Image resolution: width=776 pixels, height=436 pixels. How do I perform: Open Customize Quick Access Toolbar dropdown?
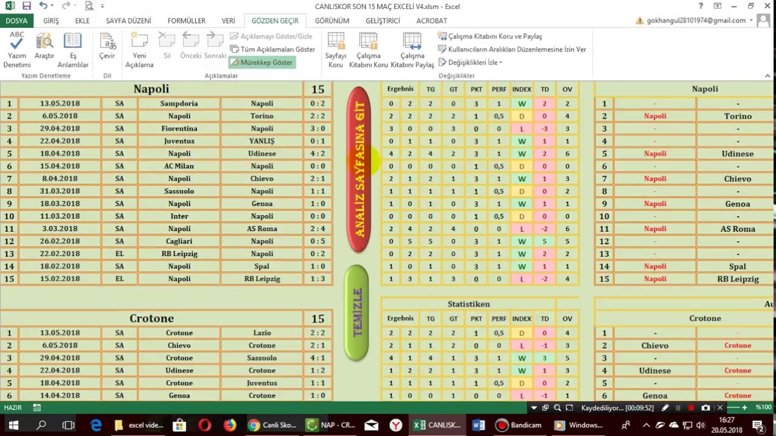click(x=102, y=6)
